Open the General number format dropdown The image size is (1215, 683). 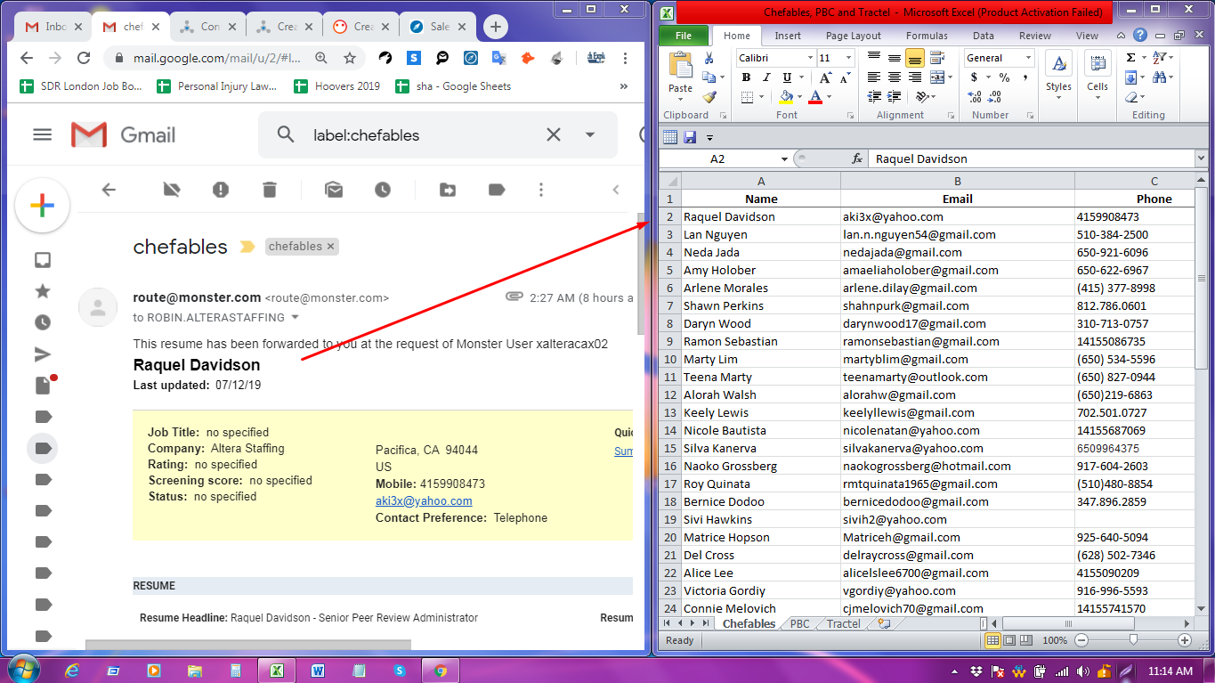1027,57
